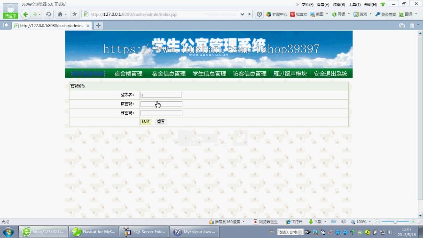Open the 游戏 games toolbar item
This screenshot has width=423, height=238.
pyautogui.click(x=360, y=14)
